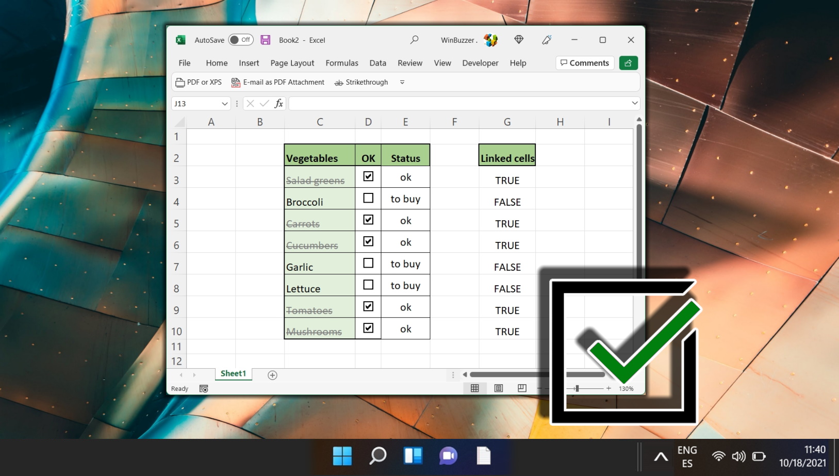Click the pen drawing mode icon

547,40
